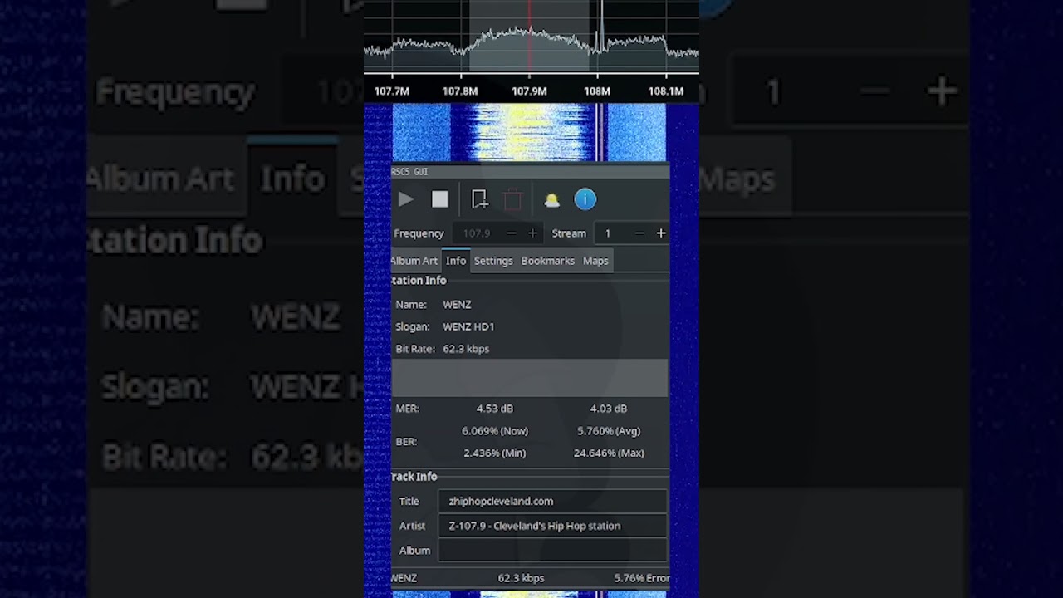Screen dimensions: 1063x598
Task: Open the blue info about icon
Action: pos(585,199)
